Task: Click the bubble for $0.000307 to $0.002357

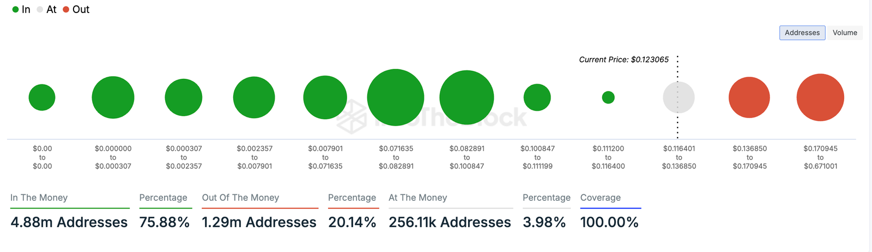Action: (x=184, y=97)
